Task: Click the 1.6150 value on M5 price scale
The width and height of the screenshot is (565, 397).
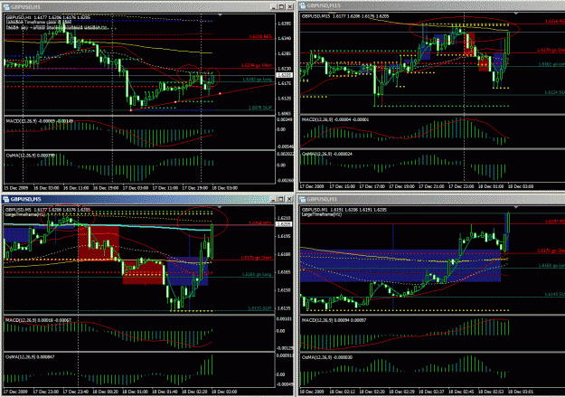Action: click(x=284, y=290)
